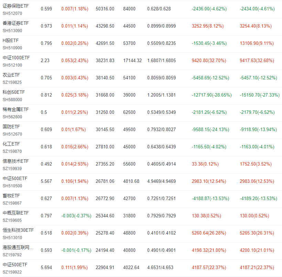Click stock code SZ159922

coord(12,272)
